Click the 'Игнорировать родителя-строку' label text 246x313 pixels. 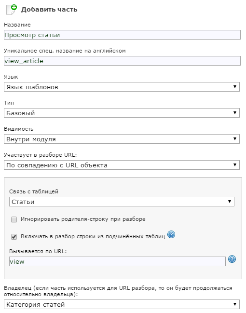point(83,219)
